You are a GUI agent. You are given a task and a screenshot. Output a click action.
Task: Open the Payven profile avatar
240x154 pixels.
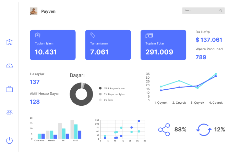click(x=34, y=11)
